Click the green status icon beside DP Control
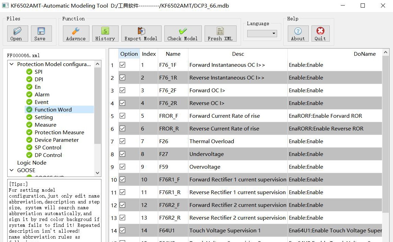 [x=29, y=155]
